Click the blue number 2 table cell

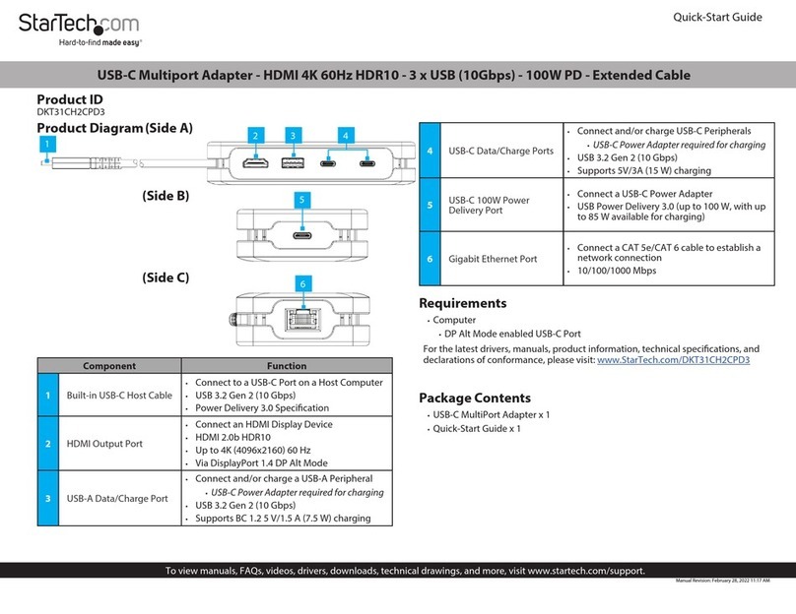tap(48, 444)
